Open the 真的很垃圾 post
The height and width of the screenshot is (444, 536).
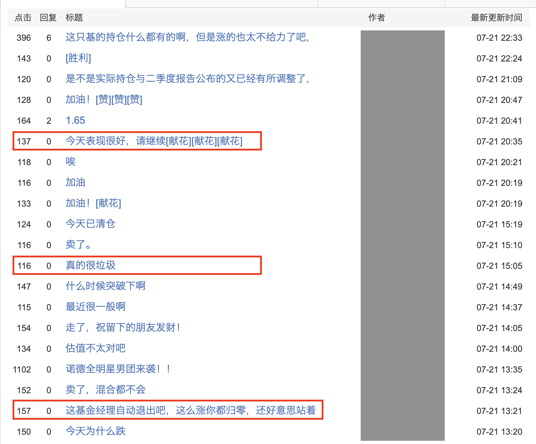click(91, 265)
